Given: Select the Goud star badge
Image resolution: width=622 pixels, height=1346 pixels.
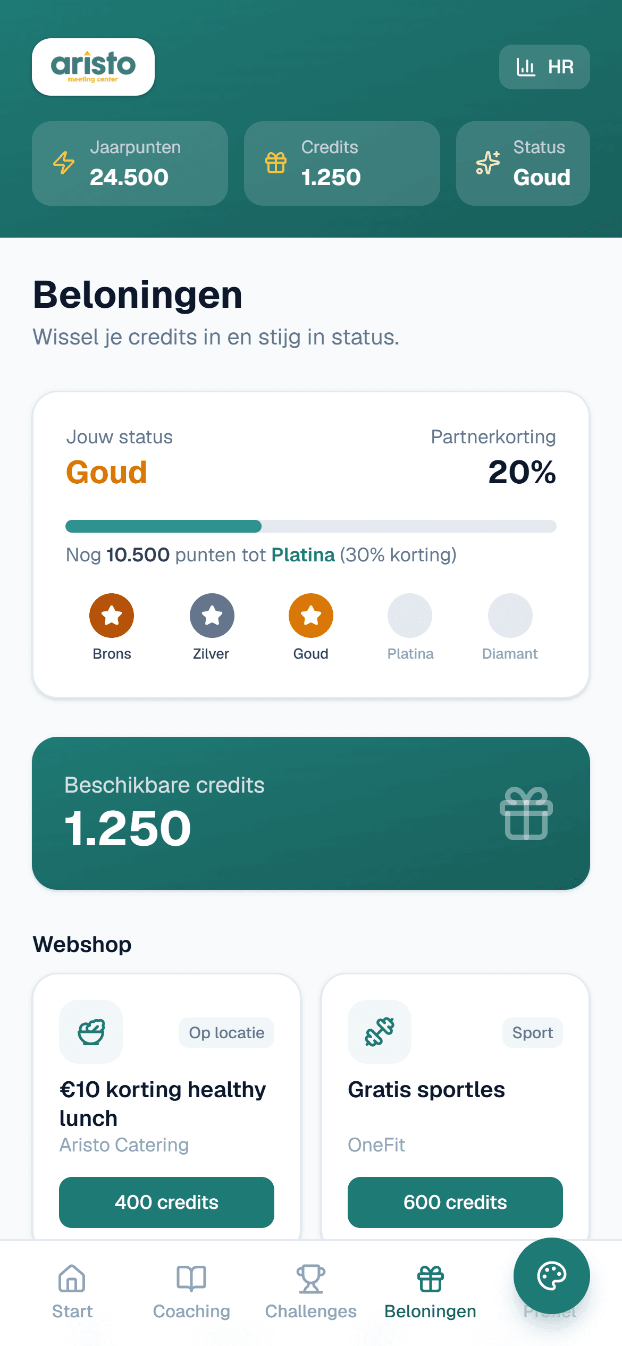Looking at the screenshot, I should tap(311, 616).
